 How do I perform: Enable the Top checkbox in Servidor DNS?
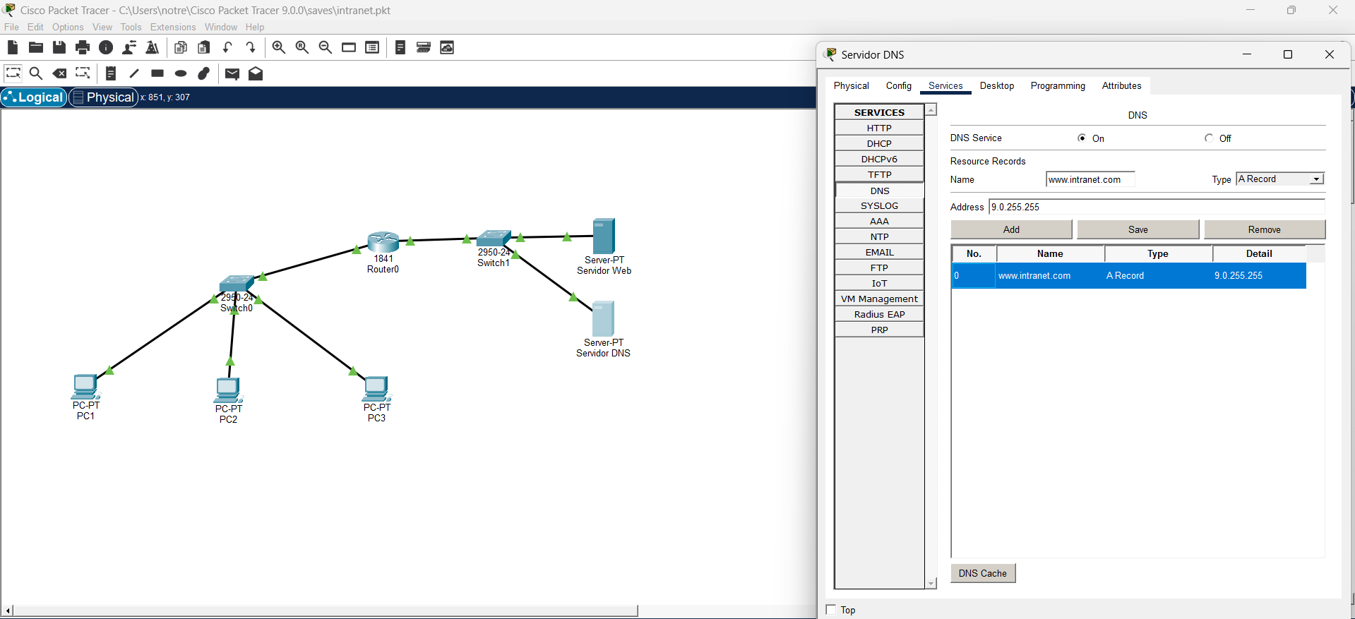831,610
